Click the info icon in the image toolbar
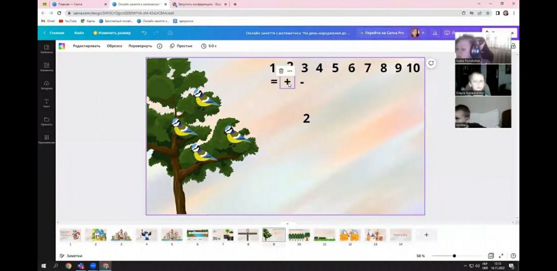This screenshot has width=557, height=271. coord(159,46)
